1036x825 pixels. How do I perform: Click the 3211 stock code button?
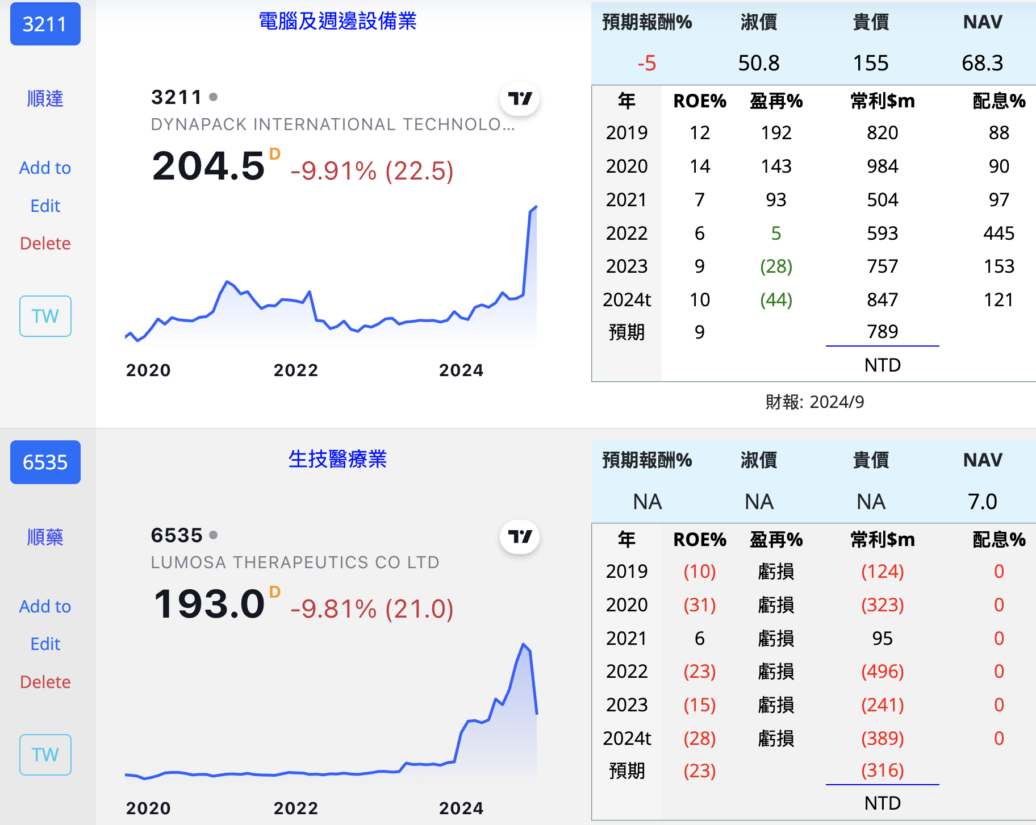pos(45,24)
